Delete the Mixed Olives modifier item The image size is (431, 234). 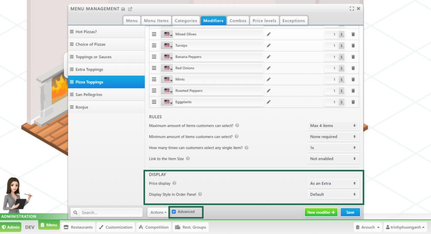353,35
